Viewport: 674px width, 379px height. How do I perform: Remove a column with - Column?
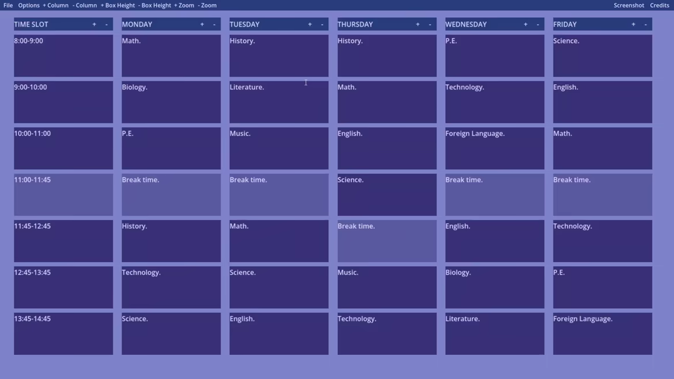tap(85, 5)
